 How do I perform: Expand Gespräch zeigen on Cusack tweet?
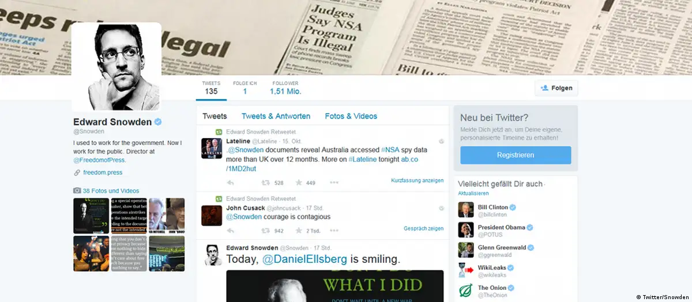click(x=423, y=228)
